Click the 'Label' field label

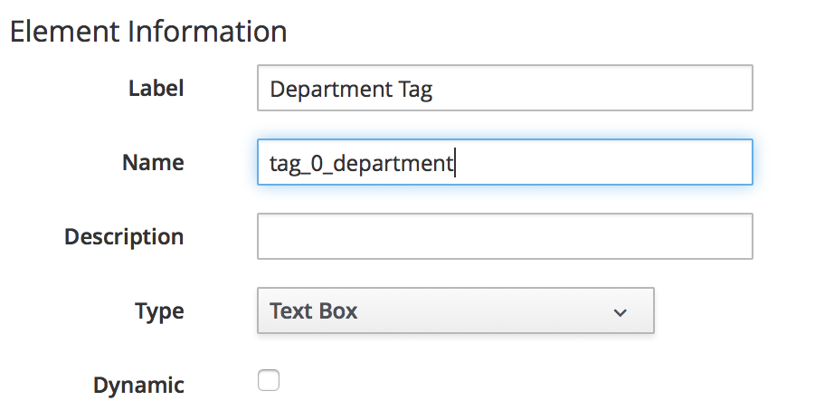[156, 89]
